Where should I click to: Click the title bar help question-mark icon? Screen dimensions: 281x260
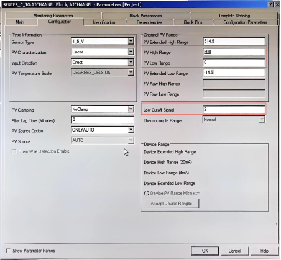(270, 4)
